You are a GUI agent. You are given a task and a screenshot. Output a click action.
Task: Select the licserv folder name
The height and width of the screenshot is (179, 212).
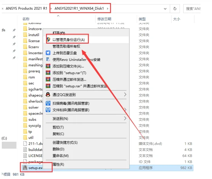pos(34,47)
